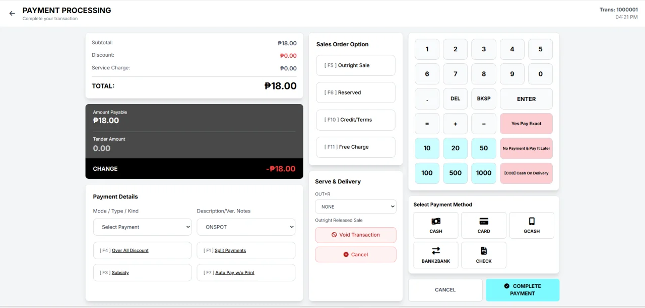Click COMPLETE PAYMENT button
Screen dimensions: 645x308
tap(523, 290)
